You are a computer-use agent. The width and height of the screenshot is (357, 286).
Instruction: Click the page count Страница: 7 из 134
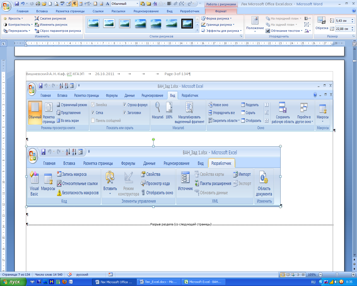[x=16, y=275]
